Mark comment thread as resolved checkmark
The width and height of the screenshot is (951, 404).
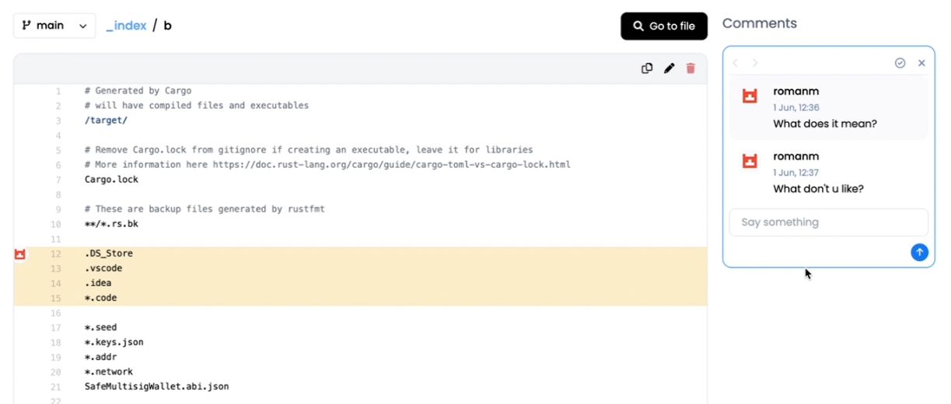pos(900,63)
